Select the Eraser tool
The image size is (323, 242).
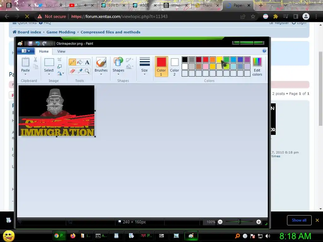pos(72,71)
